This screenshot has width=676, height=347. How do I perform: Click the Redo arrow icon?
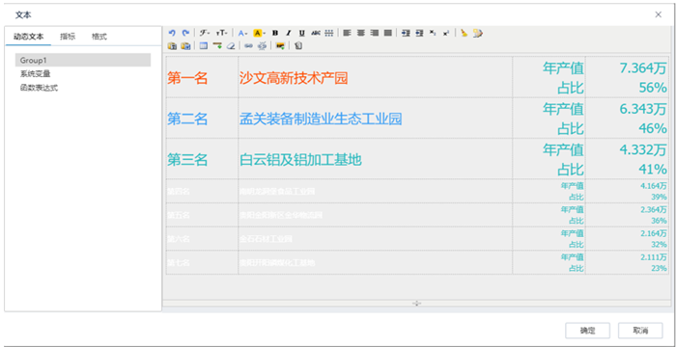(x=185, y=33)
